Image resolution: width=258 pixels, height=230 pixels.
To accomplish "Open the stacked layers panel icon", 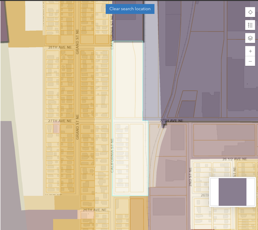I will pyautogui.click(x=250, y=38).
